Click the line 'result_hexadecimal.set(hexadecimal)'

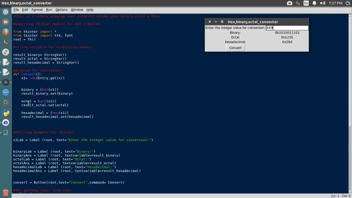(x=57, y=117)
